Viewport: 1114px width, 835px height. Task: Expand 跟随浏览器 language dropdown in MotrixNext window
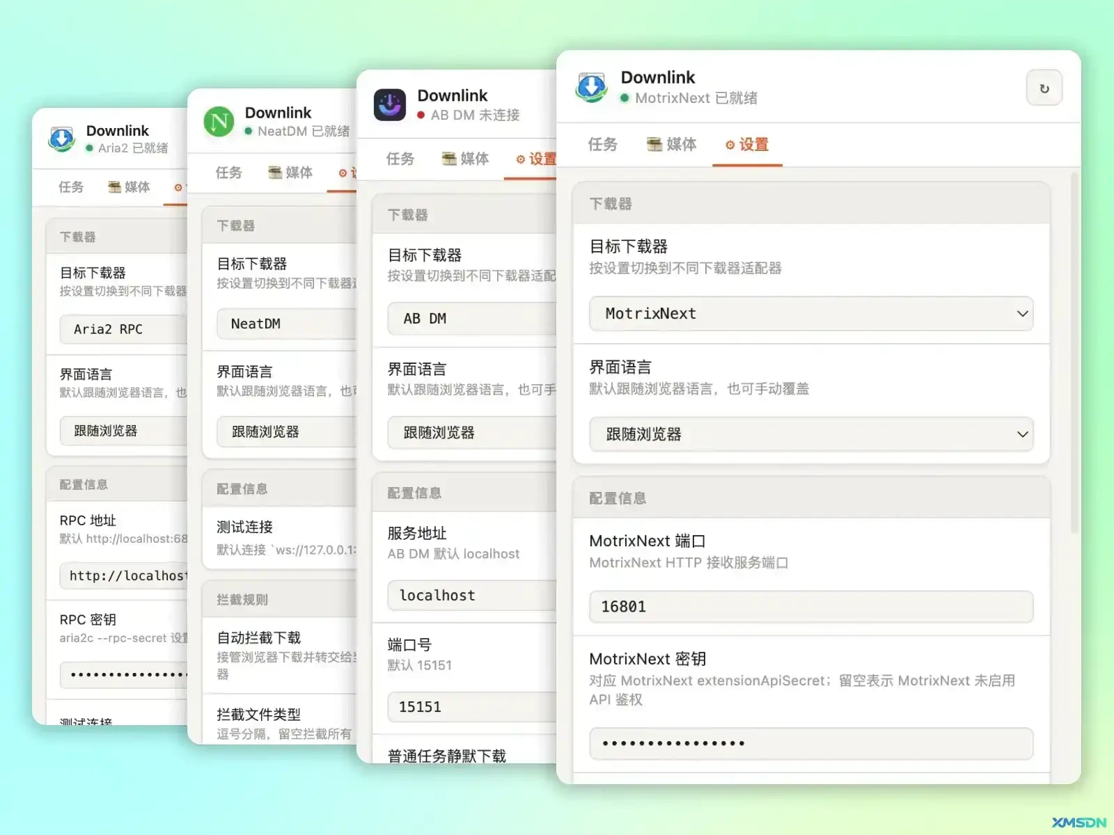[811, 434]
